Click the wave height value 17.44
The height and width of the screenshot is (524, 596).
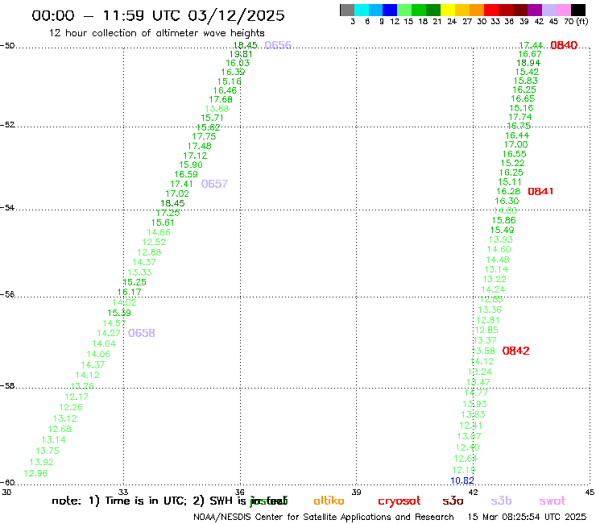pyautogui.click(x=531, y=45)
